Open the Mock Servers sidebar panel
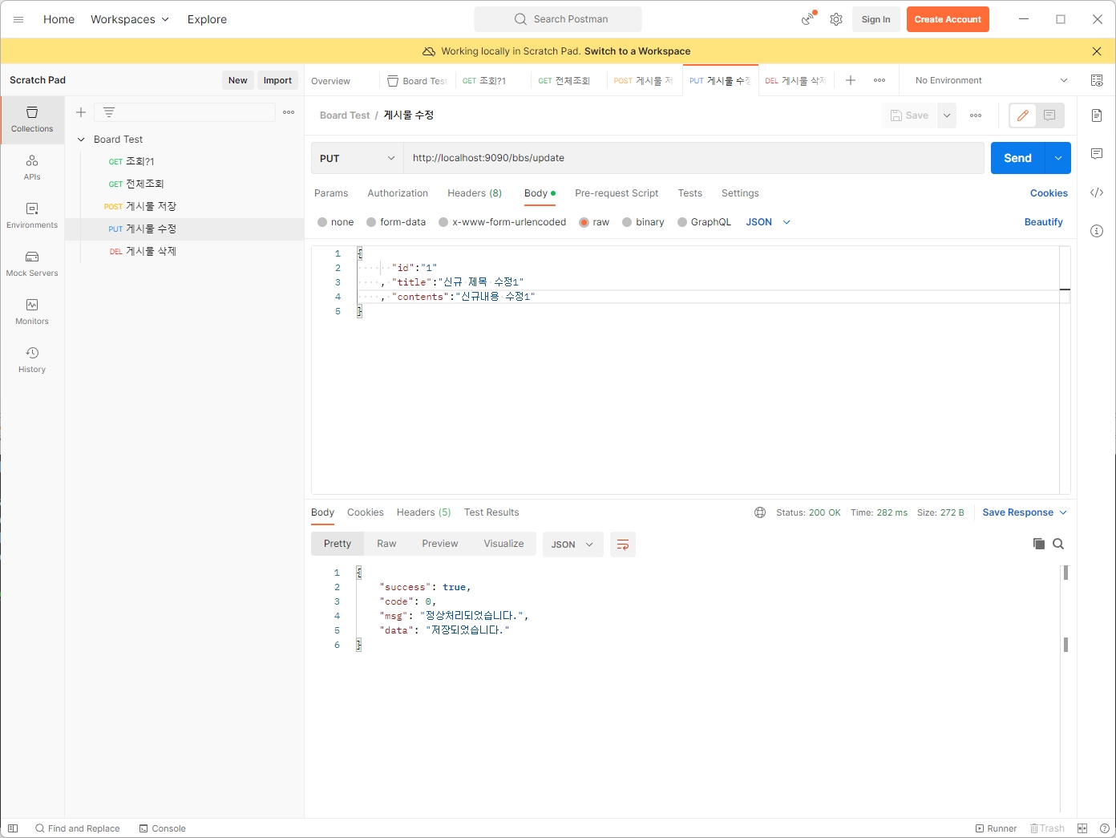 (32, 264)
